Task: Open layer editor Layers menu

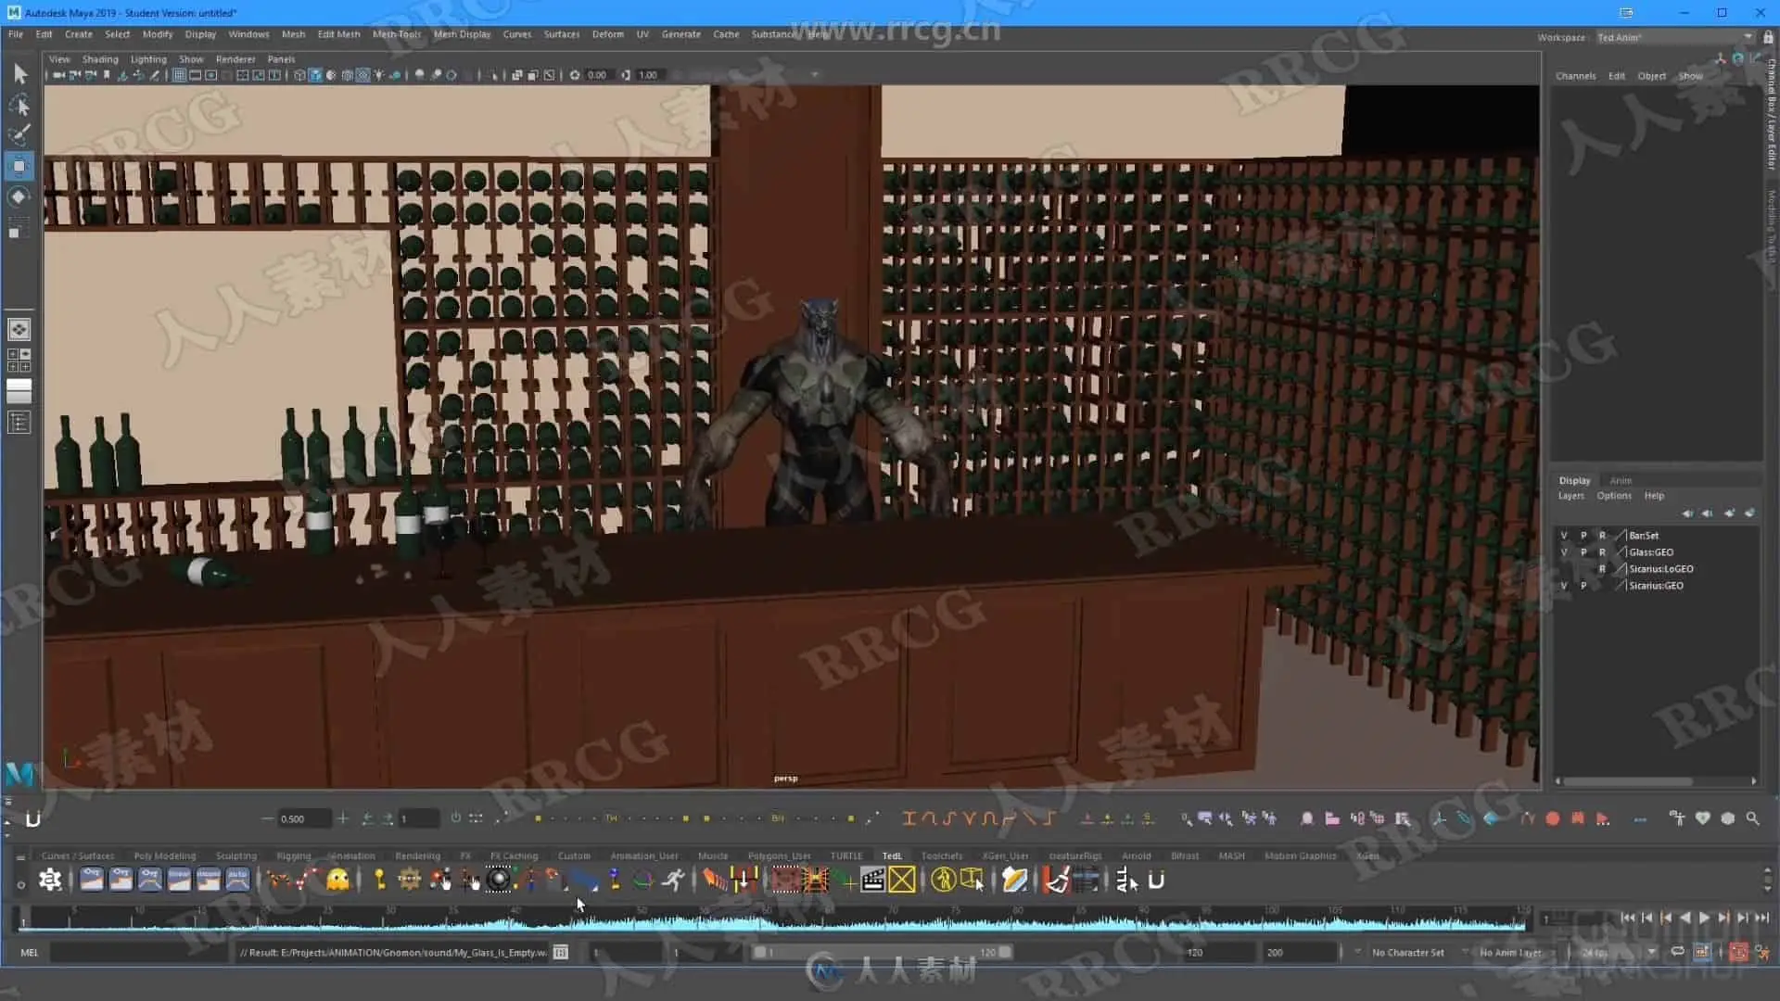Action: pos(1570,496)
